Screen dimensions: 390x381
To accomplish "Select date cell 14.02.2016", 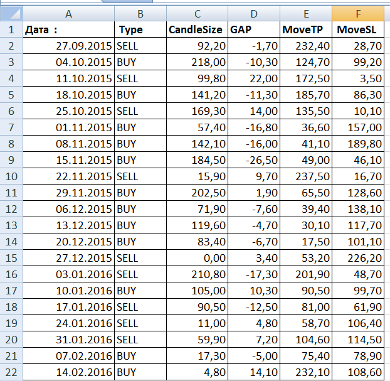I will [x=68, y=372].
